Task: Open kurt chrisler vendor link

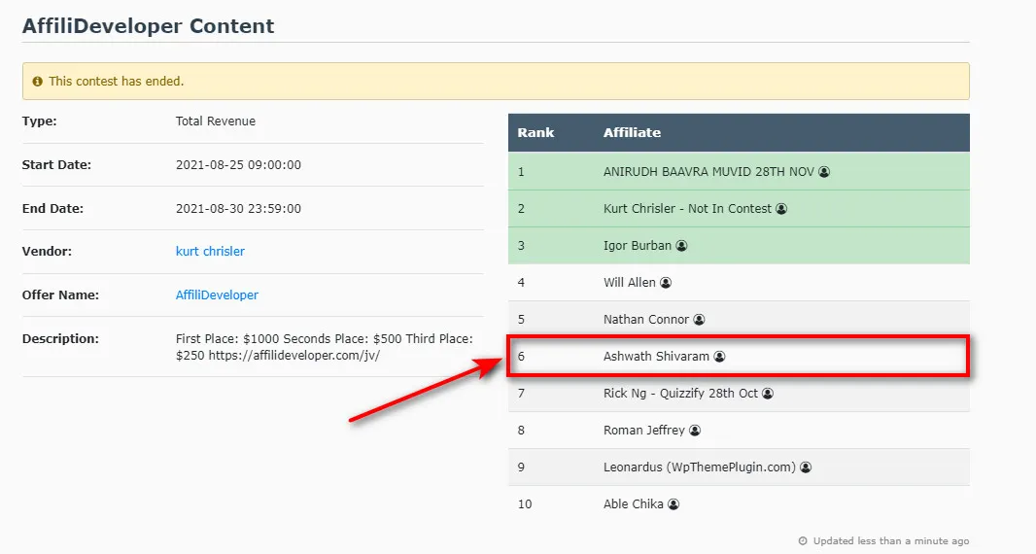Action: pos(210,251)
